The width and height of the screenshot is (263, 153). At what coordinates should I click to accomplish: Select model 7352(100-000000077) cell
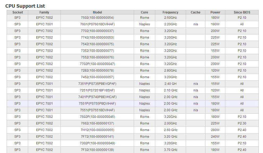point(97,51)
